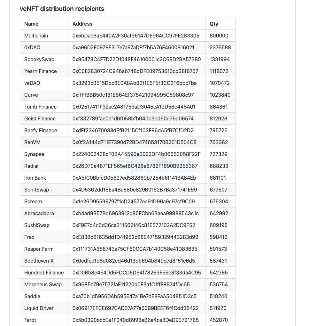Screen dimensions: 317x326
Task: Click the Qty column header
Action: coord(214,24)
